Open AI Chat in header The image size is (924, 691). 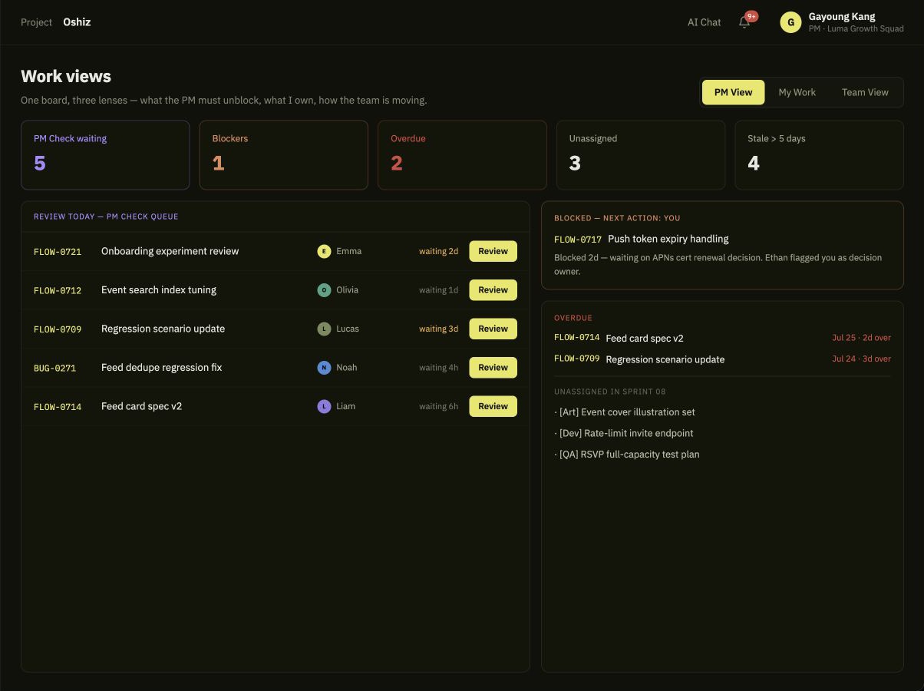(x=704, y=22)
